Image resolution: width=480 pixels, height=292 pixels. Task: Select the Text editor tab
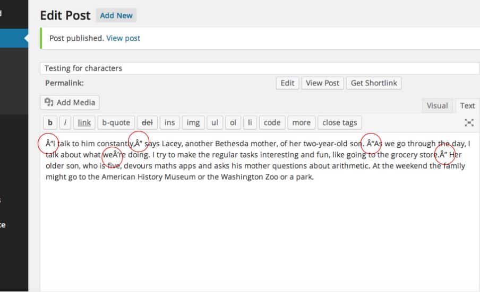(x=467, y=105)
